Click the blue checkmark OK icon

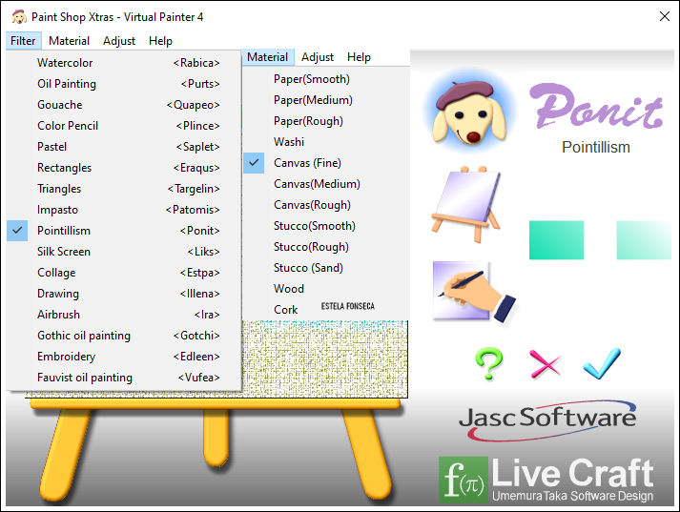tap(602, 363)
